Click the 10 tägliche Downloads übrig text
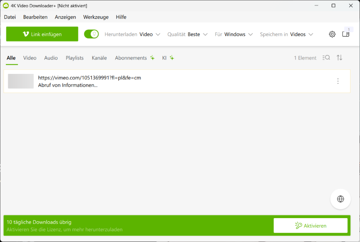Viewport: 360px width, 242px height. [x=39, y=222]
